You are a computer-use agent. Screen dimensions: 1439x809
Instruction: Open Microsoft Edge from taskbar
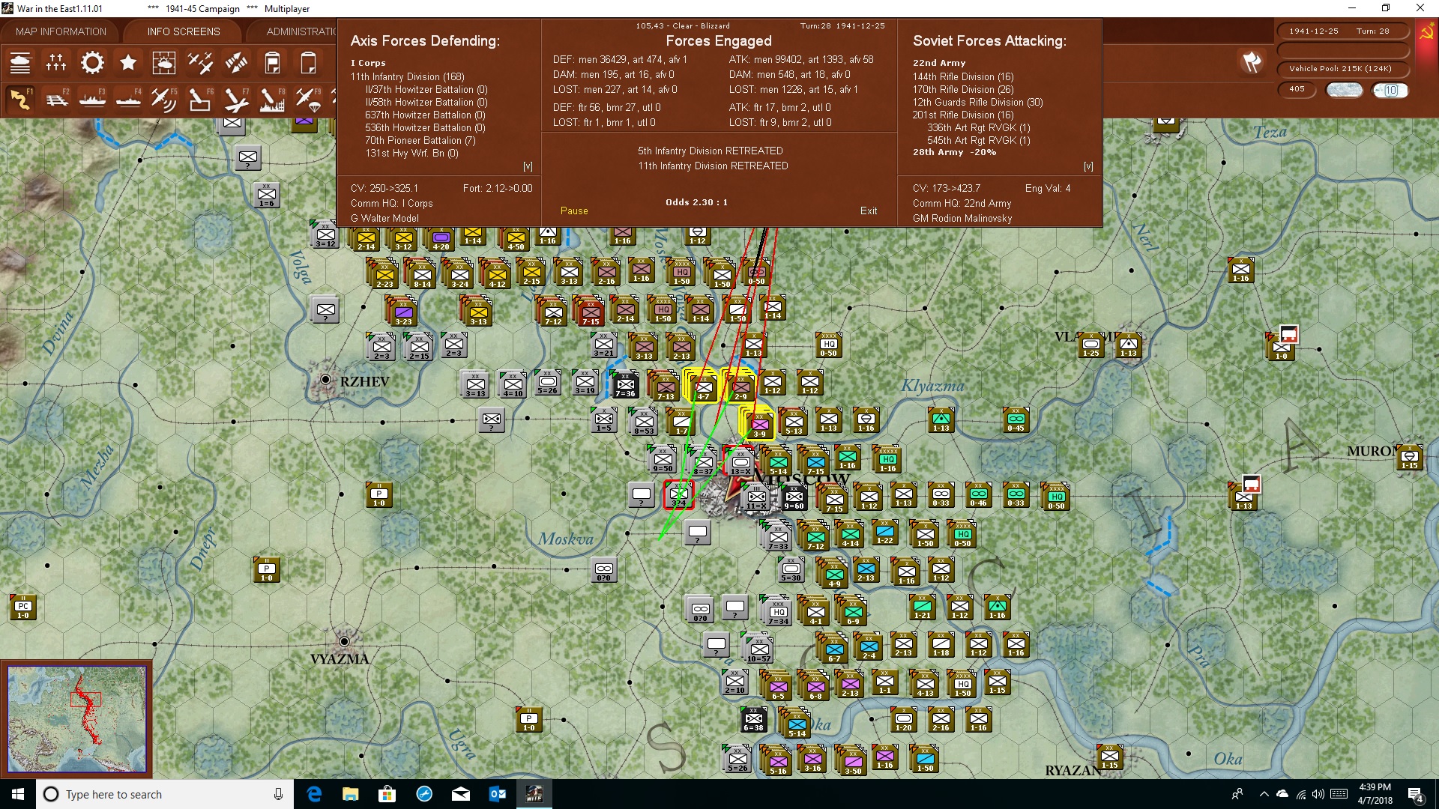tap(314, 794)
